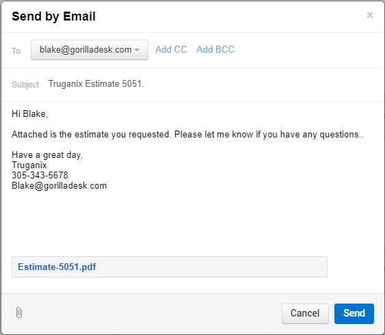385x335 pixels.
Task: Open the Estimate-5051.pdf attachment
Action: (57, 267)
